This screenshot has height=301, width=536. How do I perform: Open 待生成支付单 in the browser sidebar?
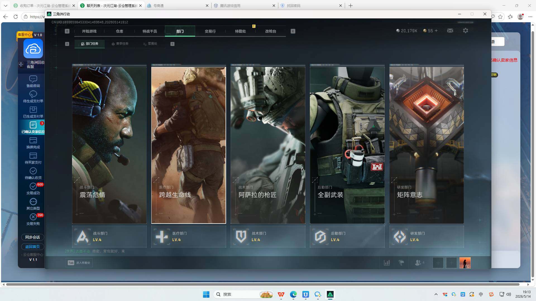point(33,97)
